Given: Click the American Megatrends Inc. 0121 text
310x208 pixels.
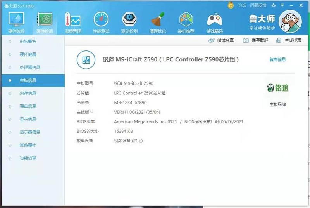Looking at the screenshot, I should pos(146,121).
